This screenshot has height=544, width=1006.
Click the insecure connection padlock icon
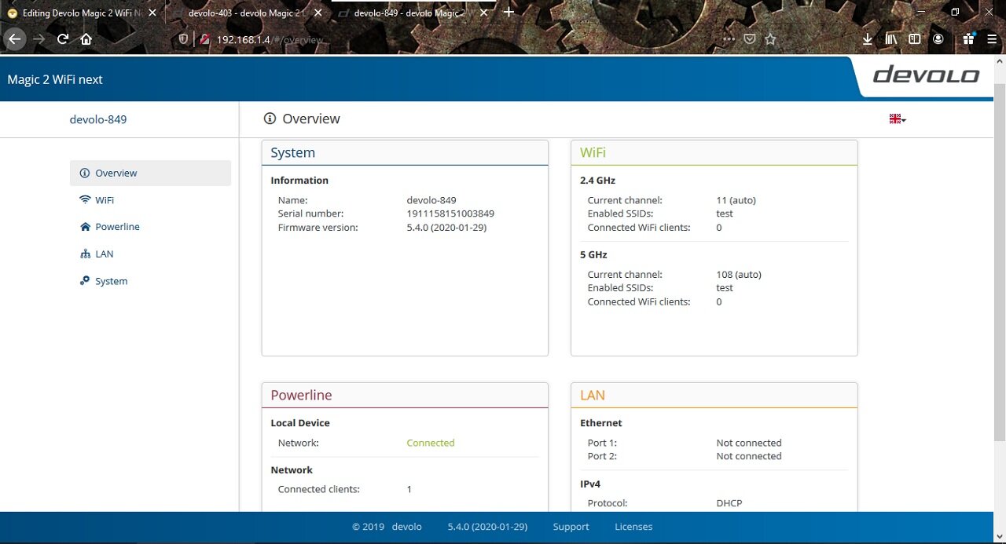tap(205, 39)
